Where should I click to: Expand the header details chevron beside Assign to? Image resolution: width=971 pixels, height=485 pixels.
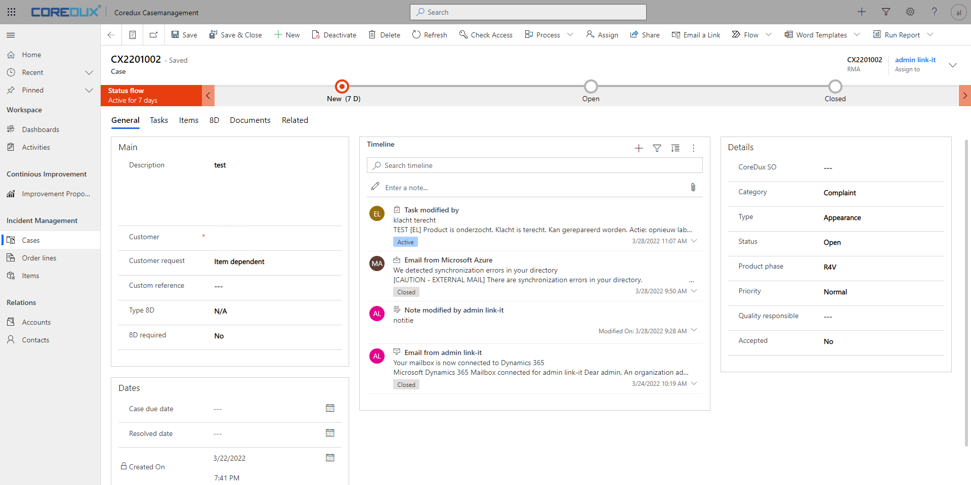tap(952, 65)
